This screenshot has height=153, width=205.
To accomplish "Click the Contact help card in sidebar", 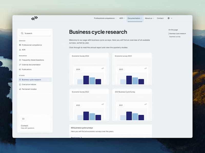I will pos(35,123).
